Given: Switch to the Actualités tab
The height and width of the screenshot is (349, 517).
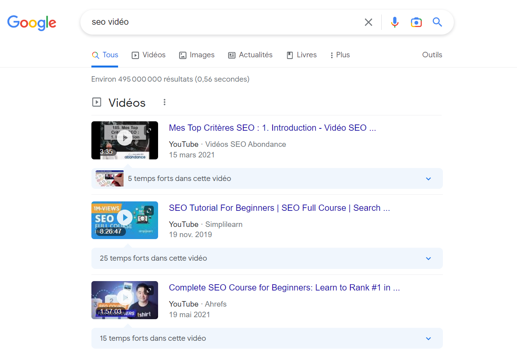Looking at the screenshot, I should pyautogui.click(x=250, y=55).
